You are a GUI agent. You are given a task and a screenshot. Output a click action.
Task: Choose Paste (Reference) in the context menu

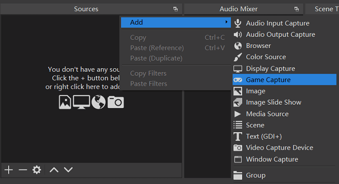pos(176,48)
